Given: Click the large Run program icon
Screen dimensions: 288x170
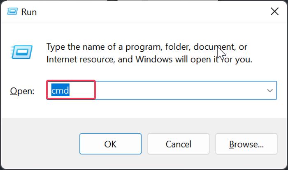Looking at the screenshot, I should [x=20, y=51].
